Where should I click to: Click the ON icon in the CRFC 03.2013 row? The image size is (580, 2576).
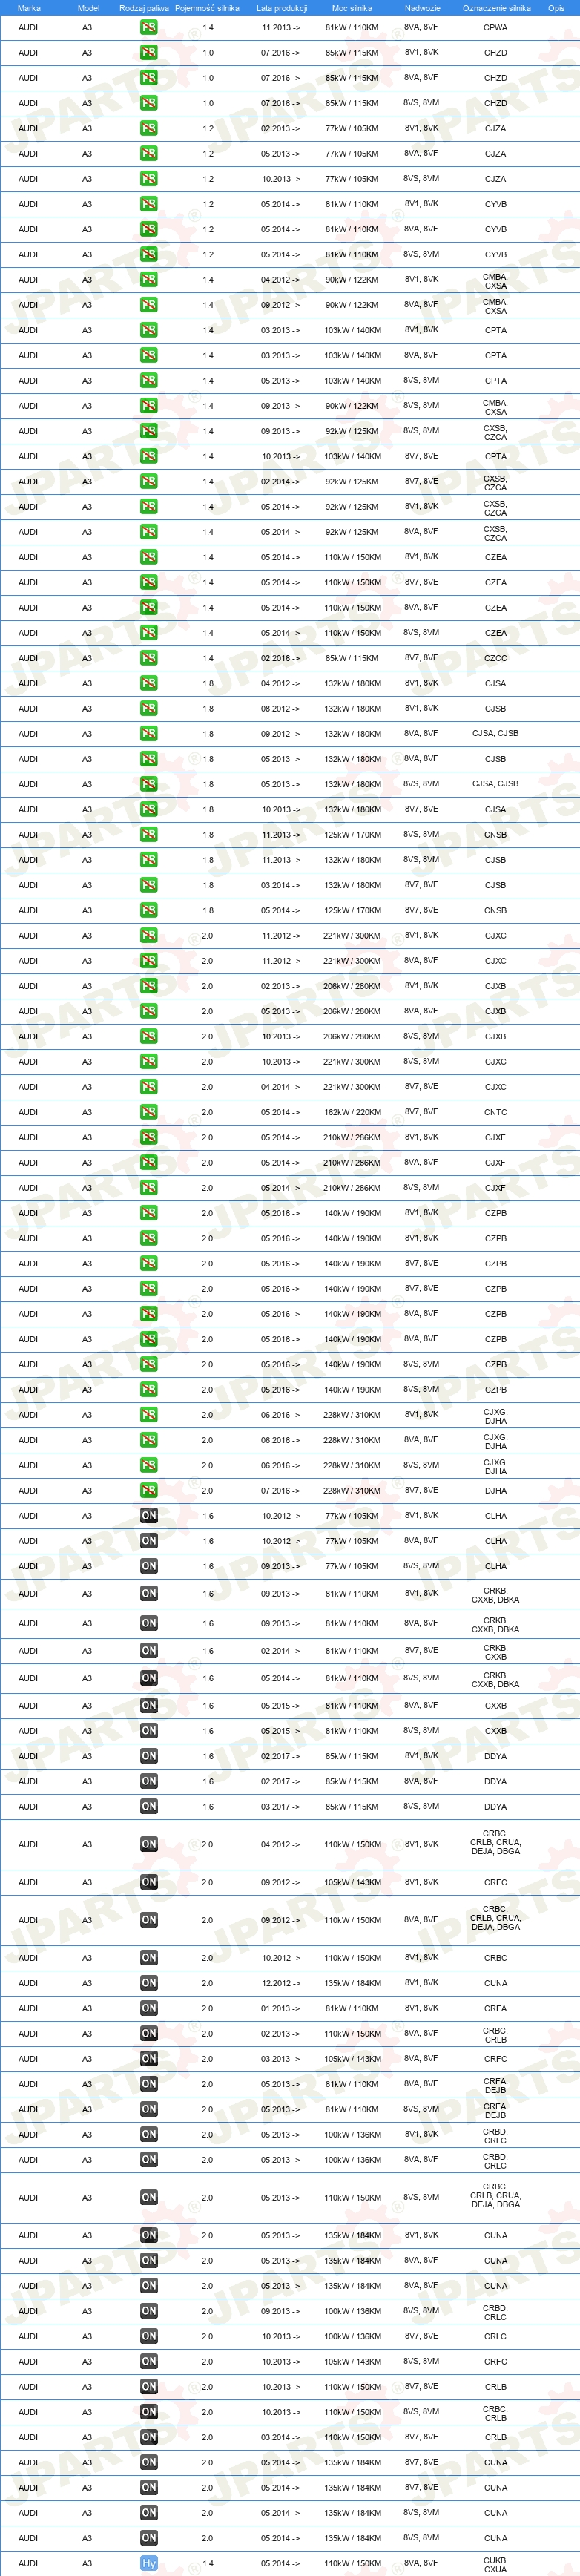[x=148, y=2058]
